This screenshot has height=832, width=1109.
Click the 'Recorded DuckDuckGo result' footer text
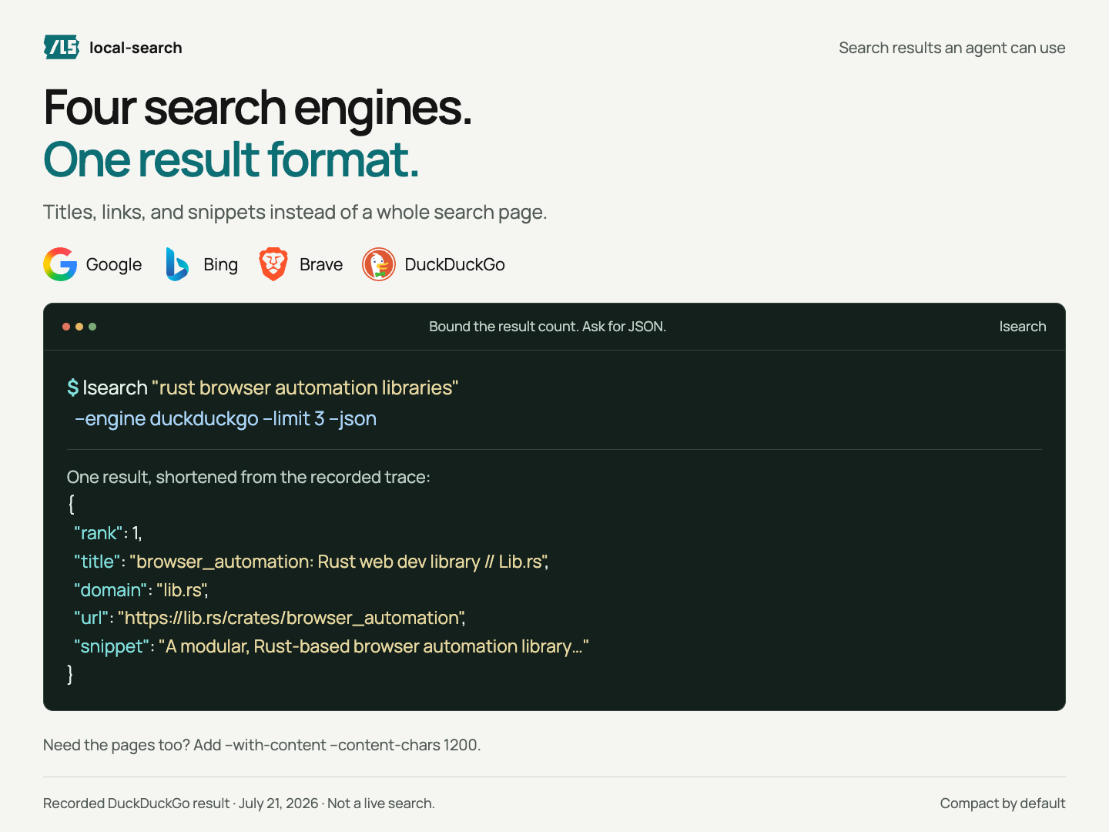[x=239, y=803]
